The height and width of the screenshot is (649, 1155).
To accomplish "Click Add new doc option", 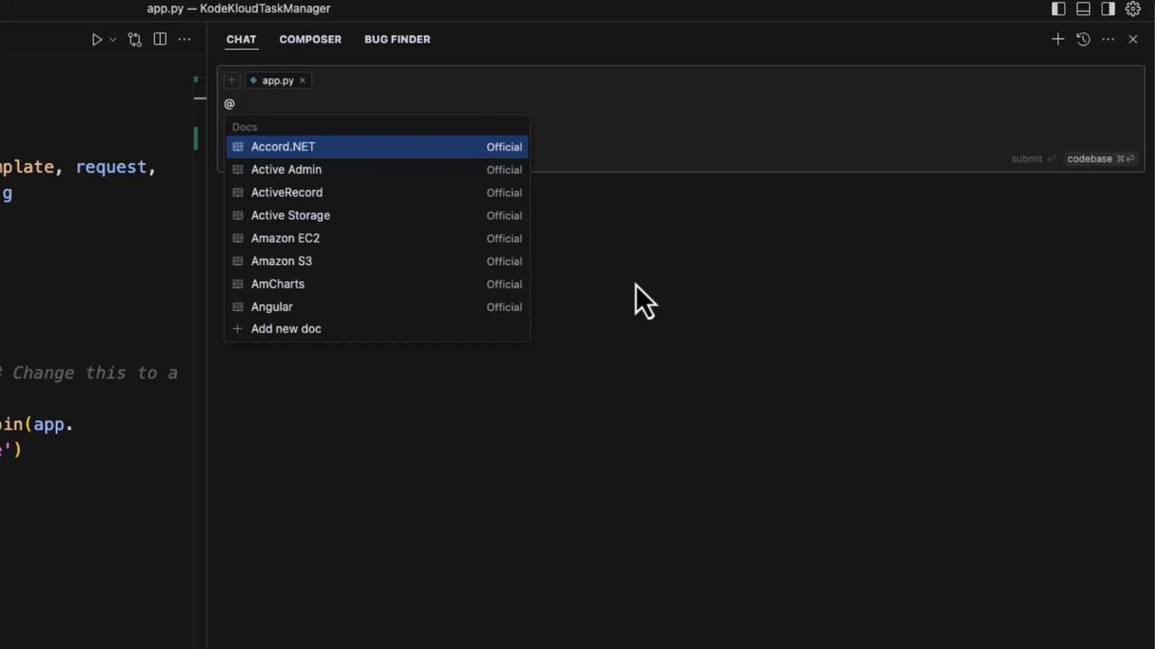I will pyautogui.click(x=377, y=329).
